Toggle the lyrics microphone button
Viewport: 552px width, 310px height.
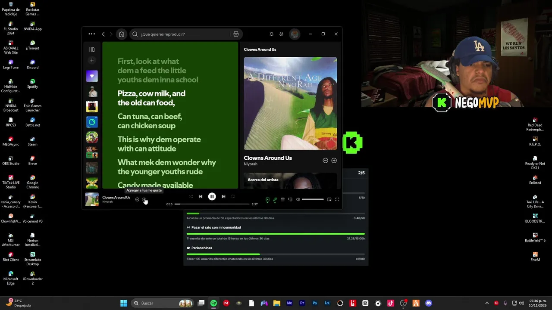[275, 199]
